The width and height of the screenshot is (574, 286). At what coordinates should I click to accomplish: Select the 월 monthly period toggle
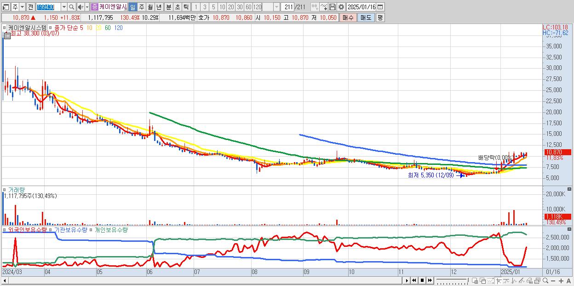[x=150, y=7]
